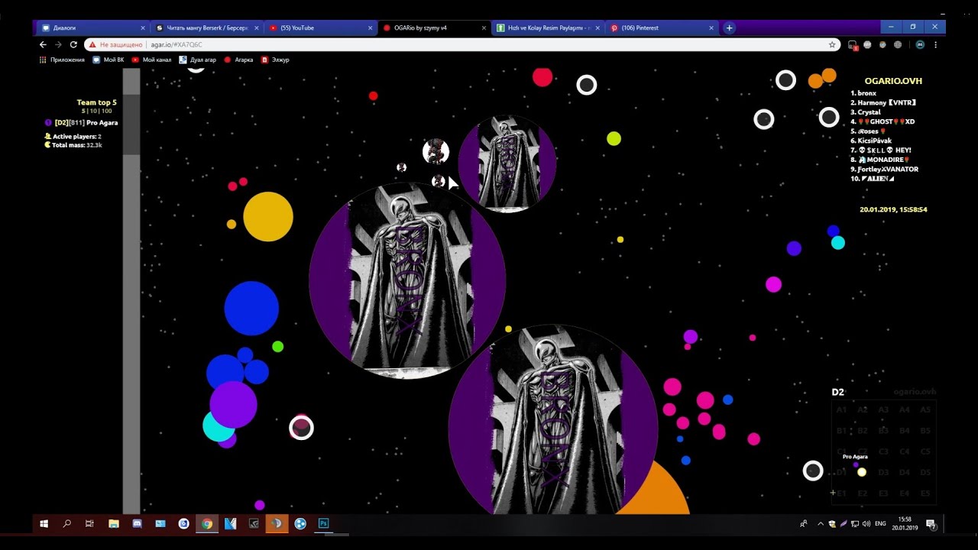The image size is (978, 550).
Task: Switch to the Hızlı ve Kolay Resim tab
Action: pos(548,27)
